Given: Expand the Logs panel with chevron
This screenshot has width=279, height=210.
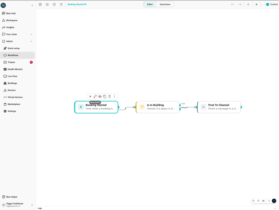Looking at the screenshot, I should [x=275, y=208].
